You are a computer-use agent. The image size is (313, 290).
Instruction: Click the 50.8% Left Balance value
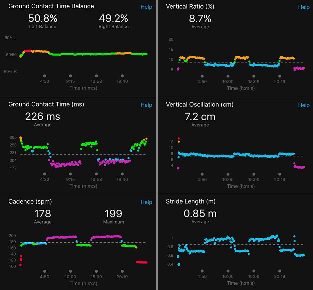click(43, 19)
